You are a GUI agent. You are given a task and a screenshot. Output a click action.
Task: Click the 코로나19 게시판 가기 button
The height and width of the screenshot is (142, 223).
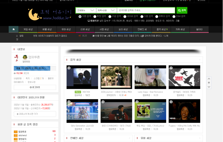click(x=35, y=114)
